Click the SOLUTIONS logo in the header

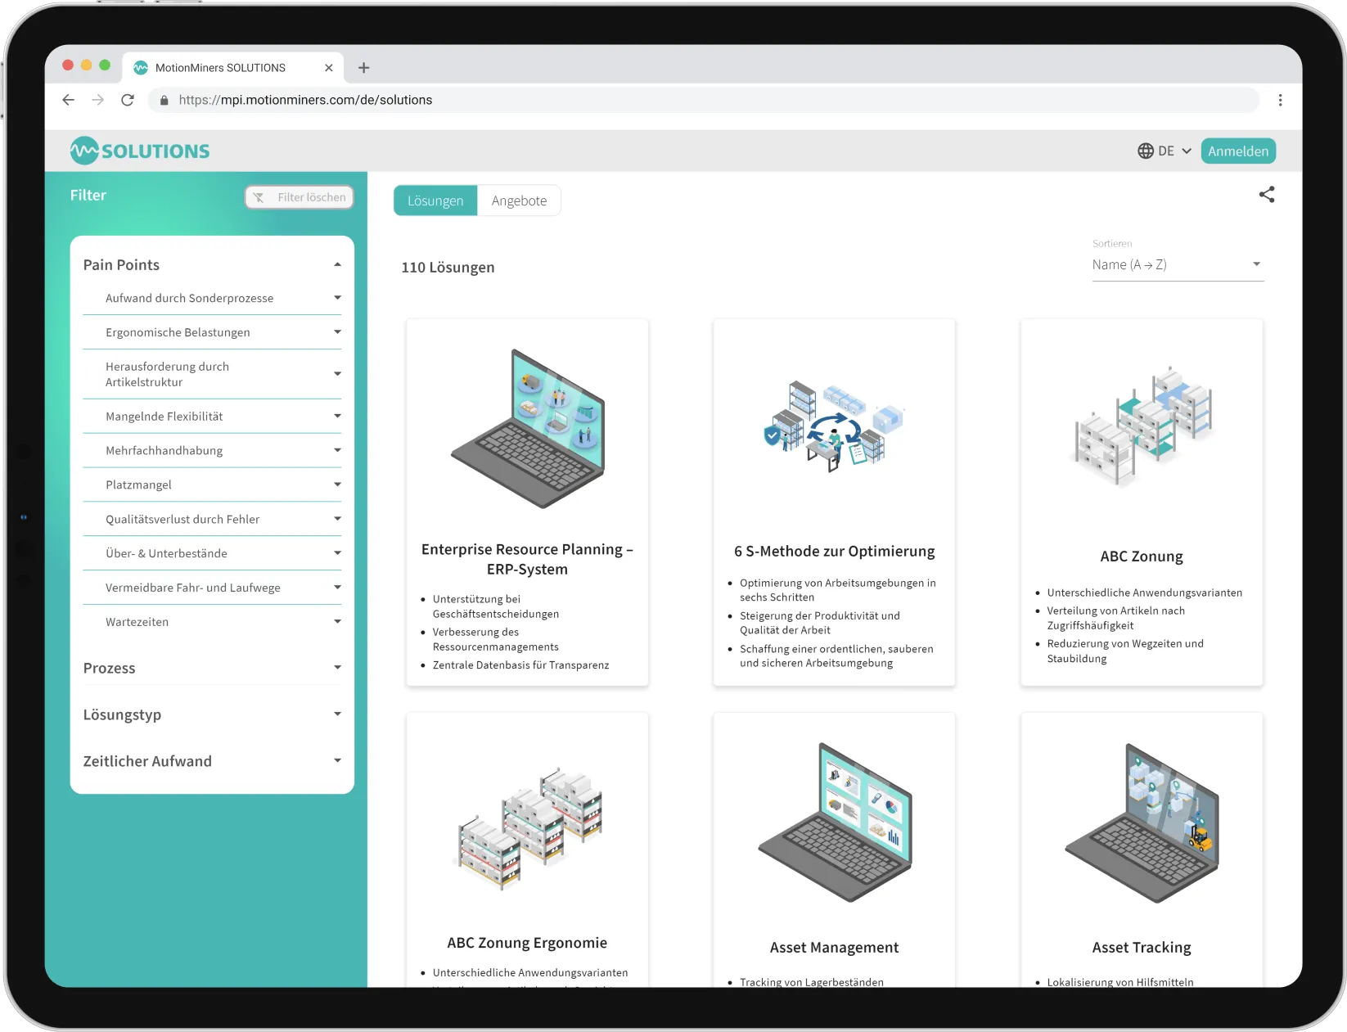(139, 151)
